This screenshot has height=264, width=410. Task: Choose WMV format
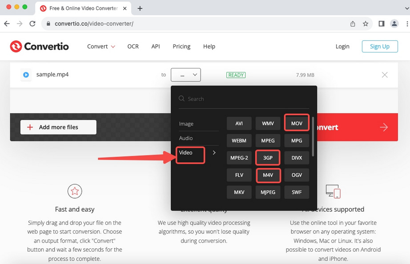(268, 124)
